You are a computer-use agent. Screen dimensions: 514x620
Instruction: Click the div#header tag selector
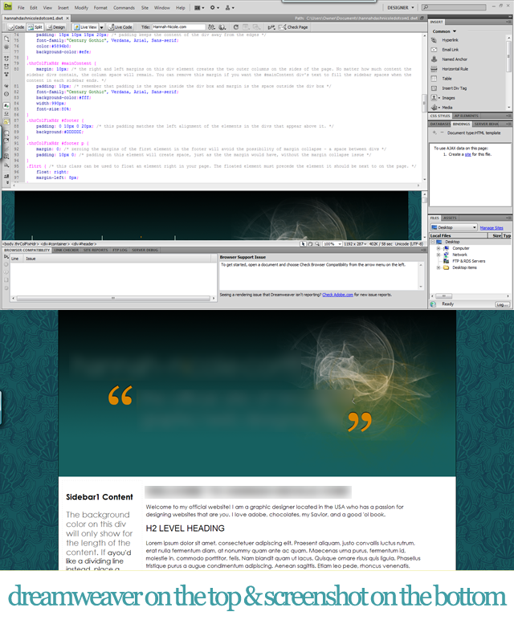(84, 244)
